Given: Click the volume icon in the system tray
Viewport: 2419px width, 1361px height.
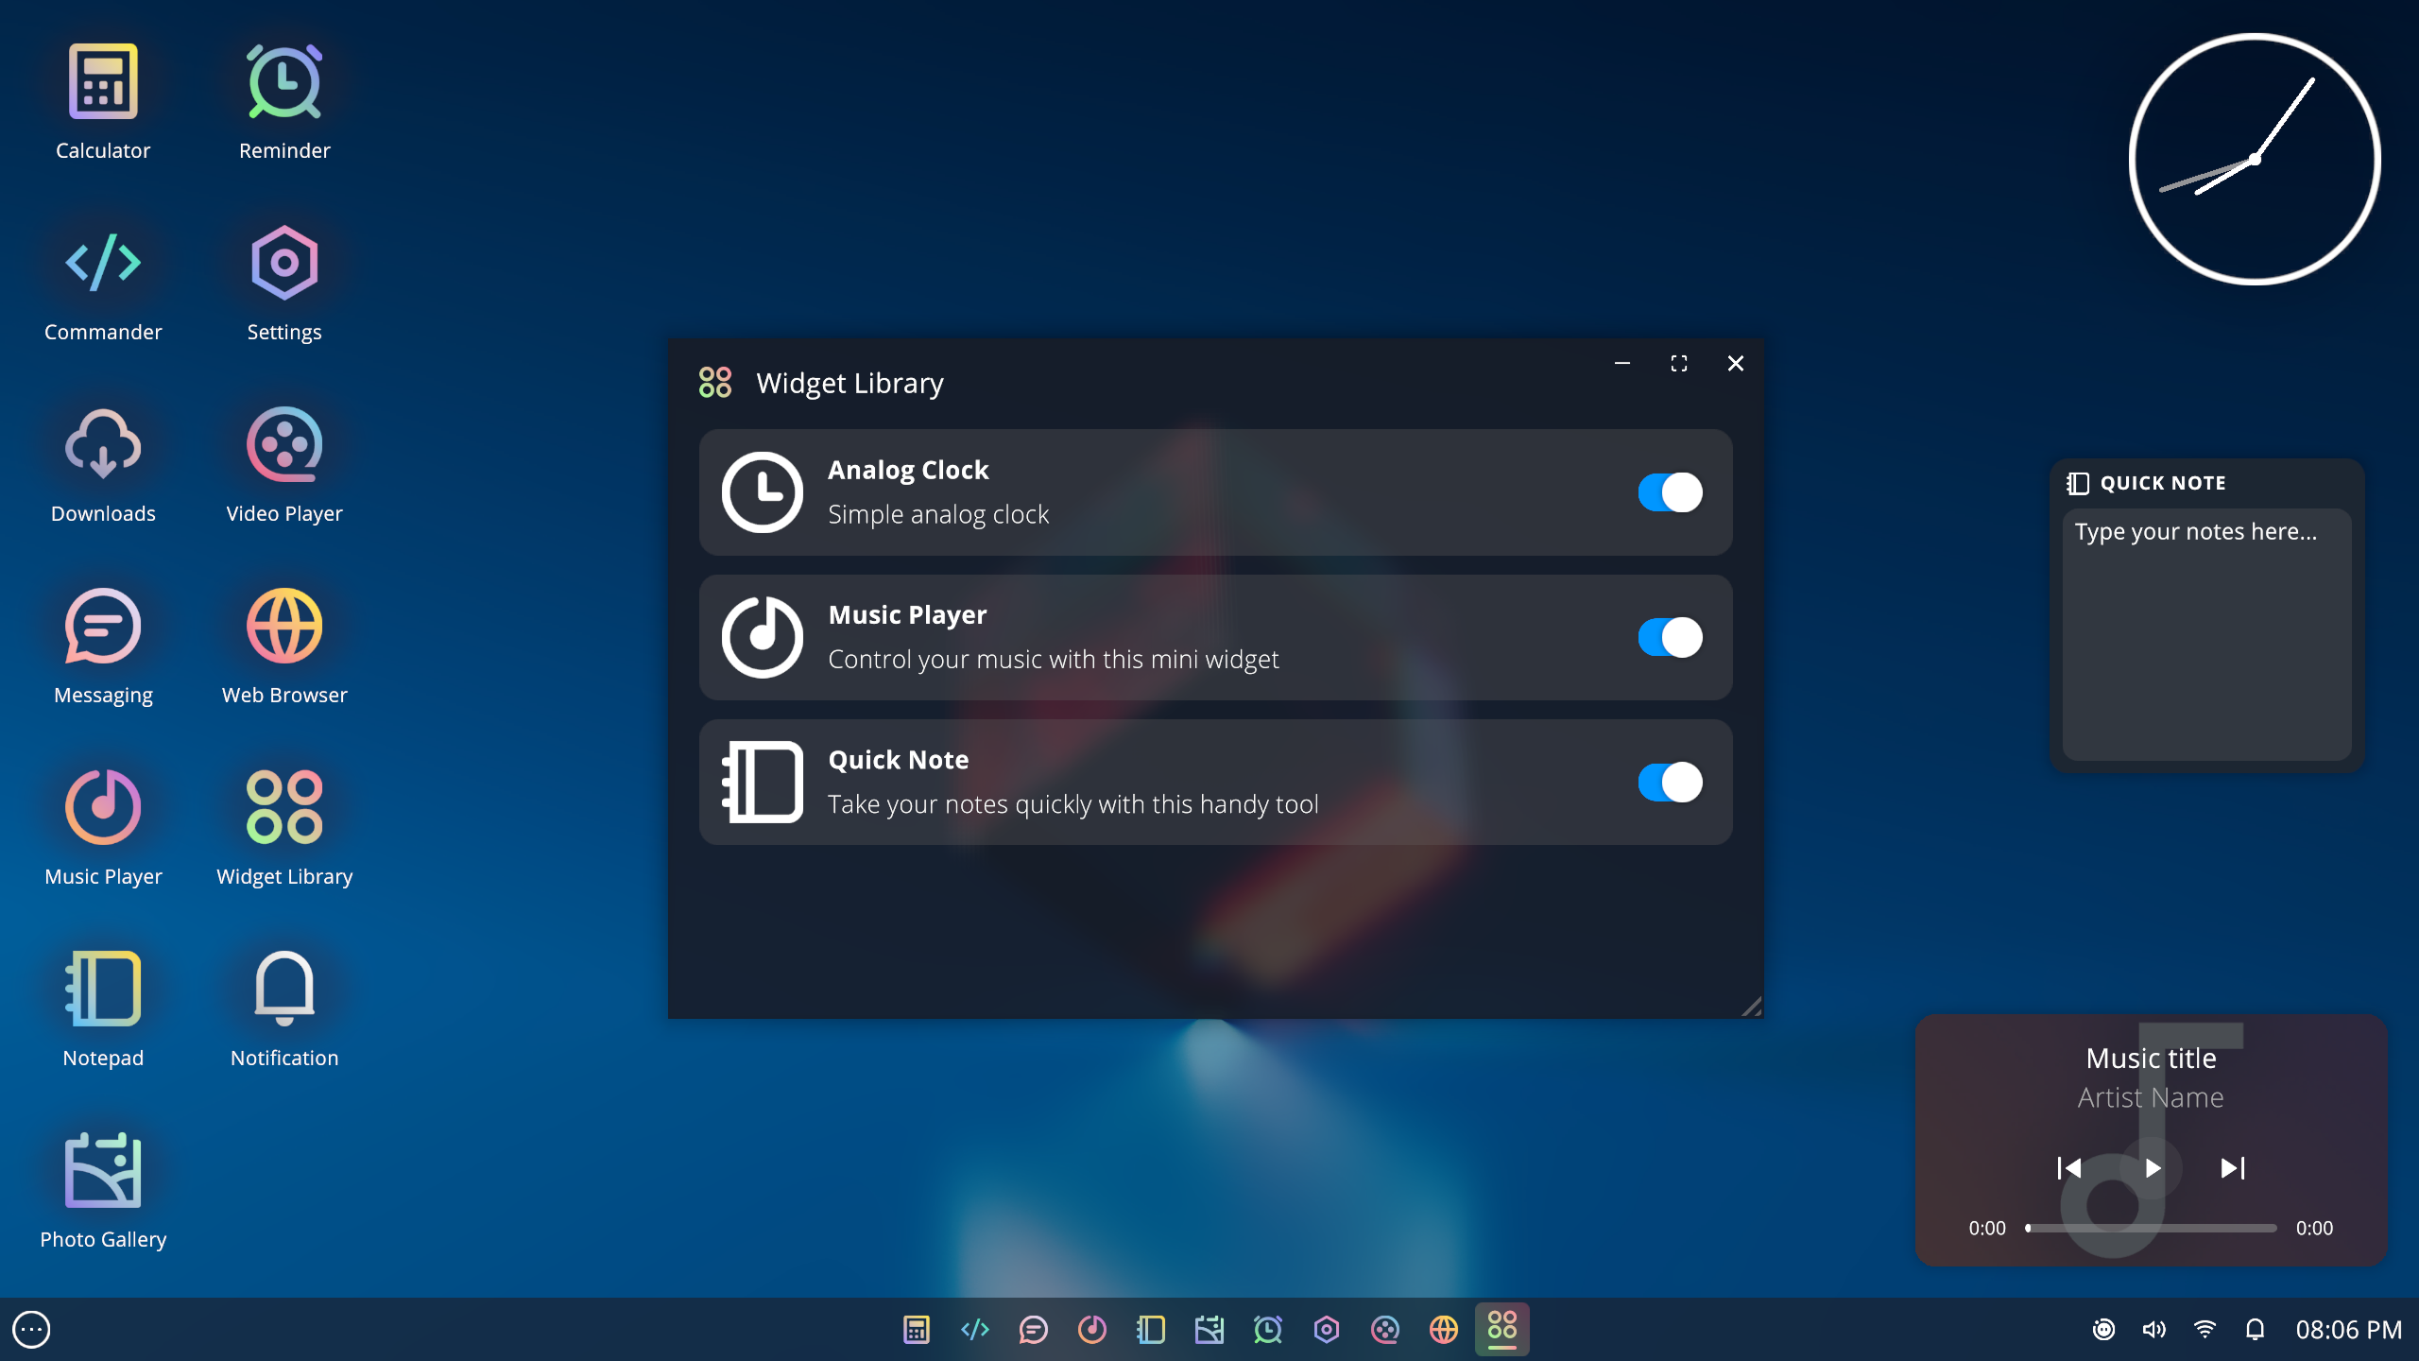Looking at the screenshot, I should click(x=2153, y=1330).
